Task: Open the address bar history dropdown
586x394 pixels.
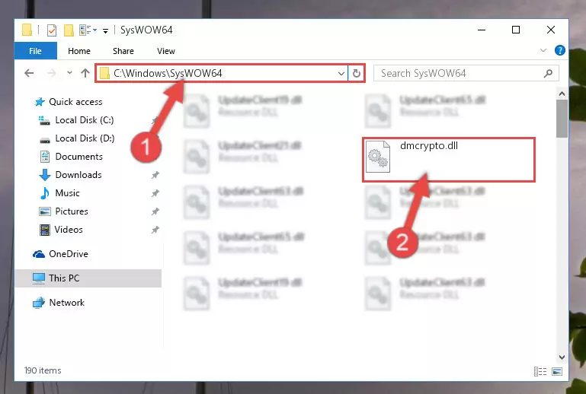Action: pyautogui.click(x=341, y=74)
